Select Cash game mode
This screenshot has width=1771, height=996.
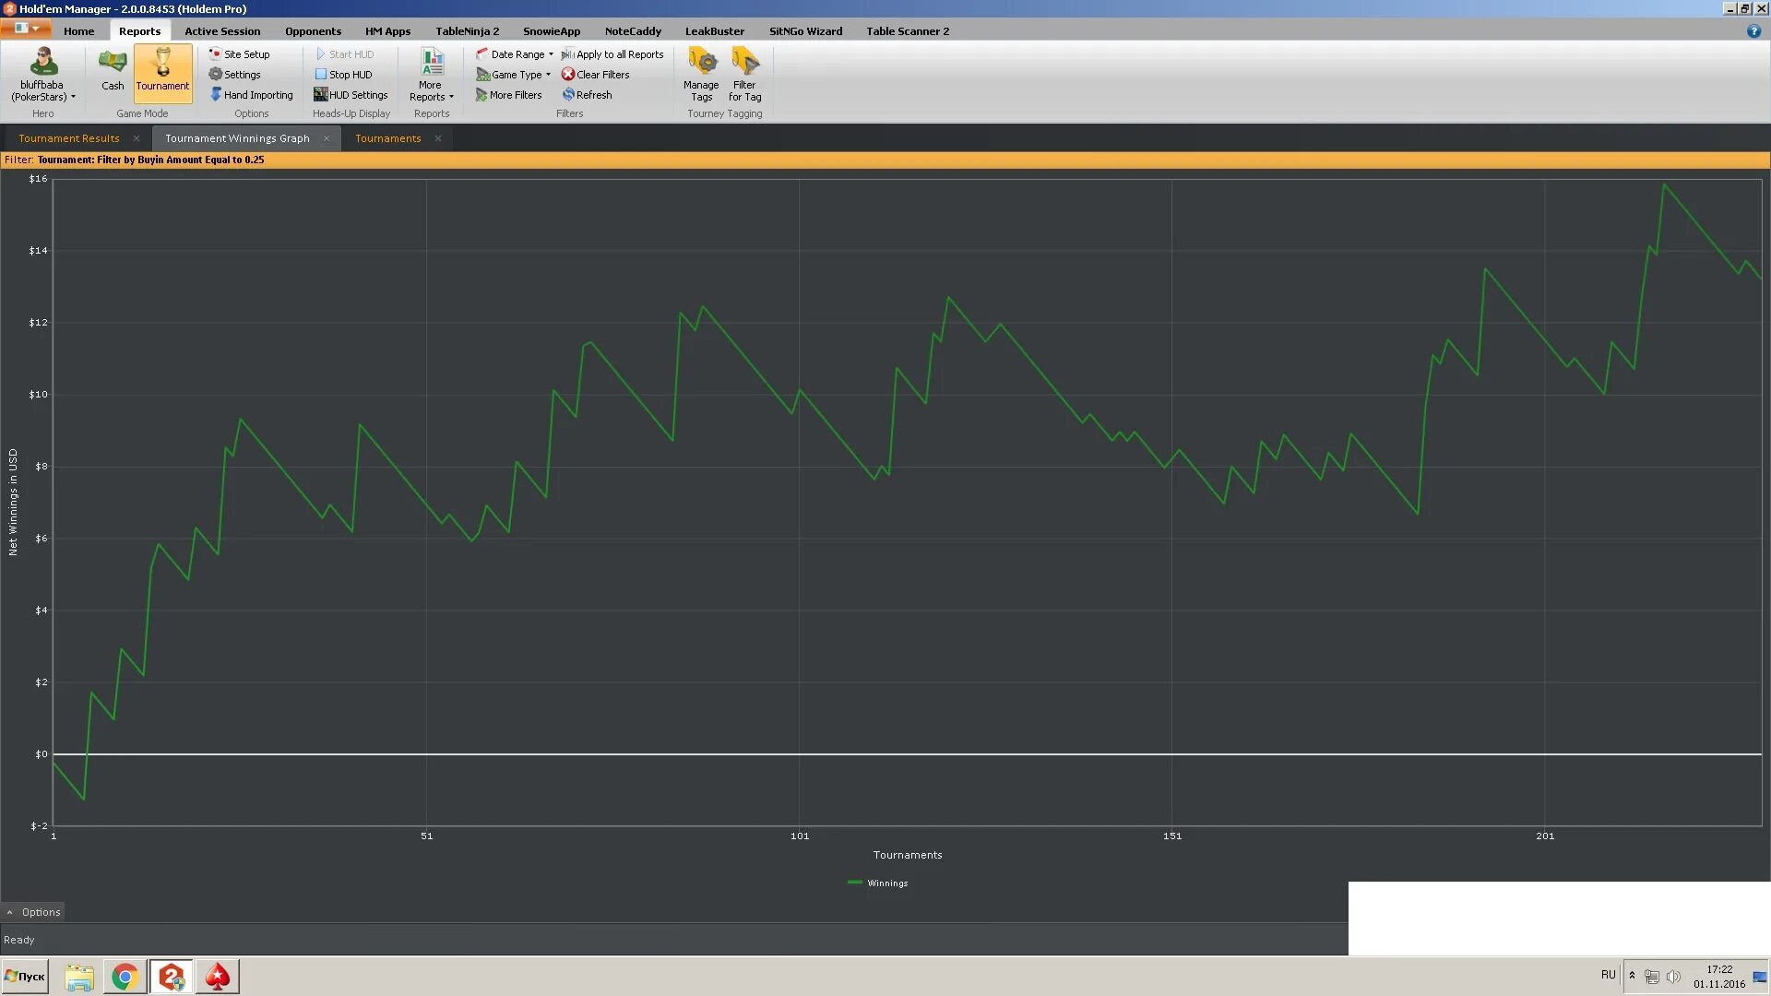[x=113, y=72]
